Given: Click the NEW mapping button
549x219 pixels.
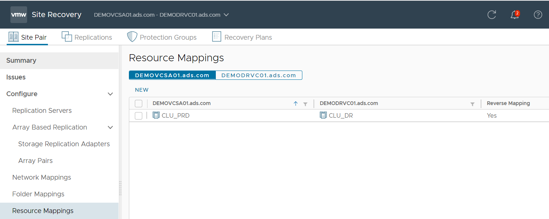Looking at the screenshot, I should (x=142, y=90).
